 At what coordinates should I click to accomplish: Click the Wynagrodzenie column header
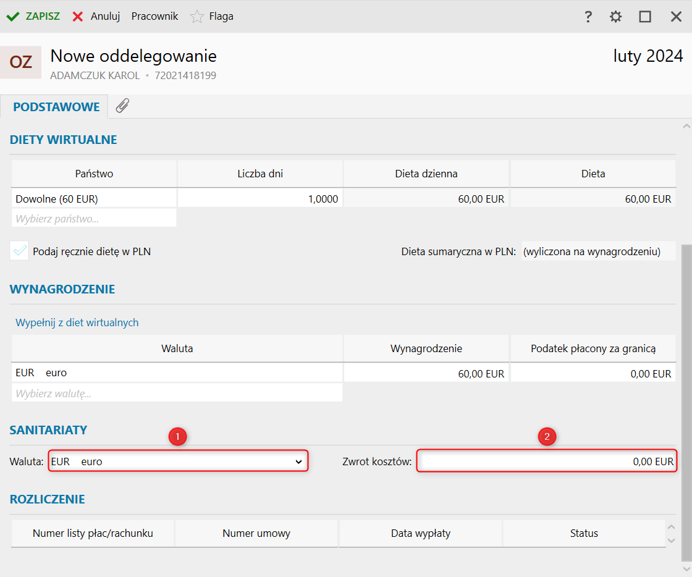point(426,348)
